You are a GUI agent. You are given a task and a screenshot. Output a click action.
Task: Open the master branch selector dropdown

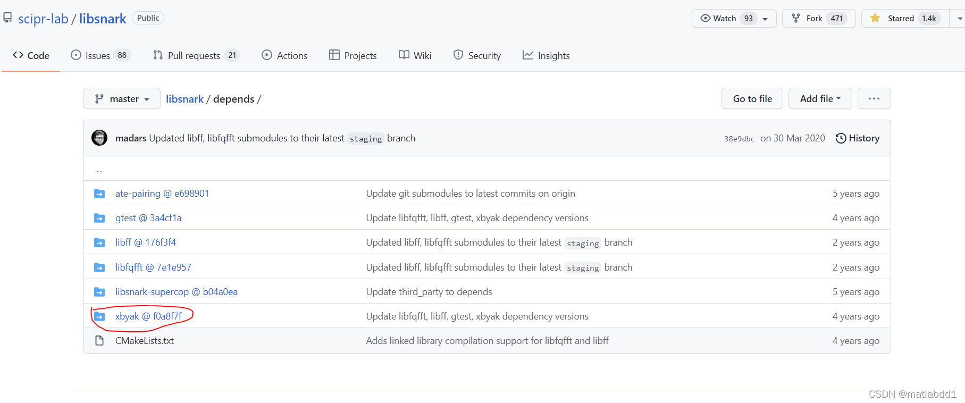122,98
